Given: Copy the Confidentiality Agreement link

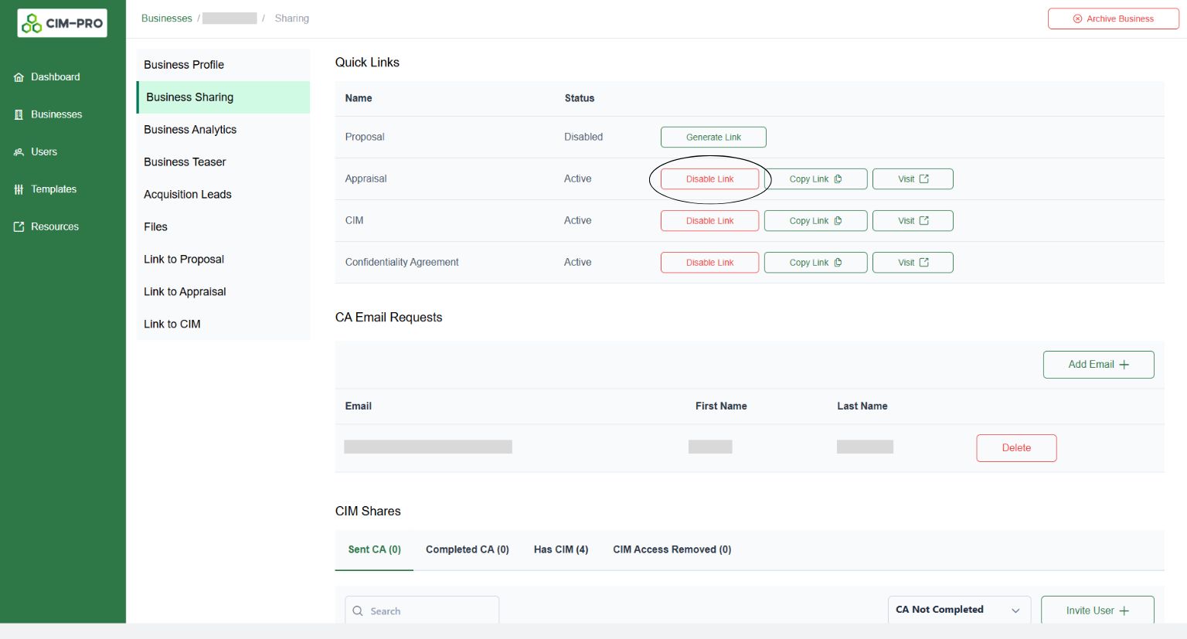Looking at the screenshot, I should (x=815, y=262).
